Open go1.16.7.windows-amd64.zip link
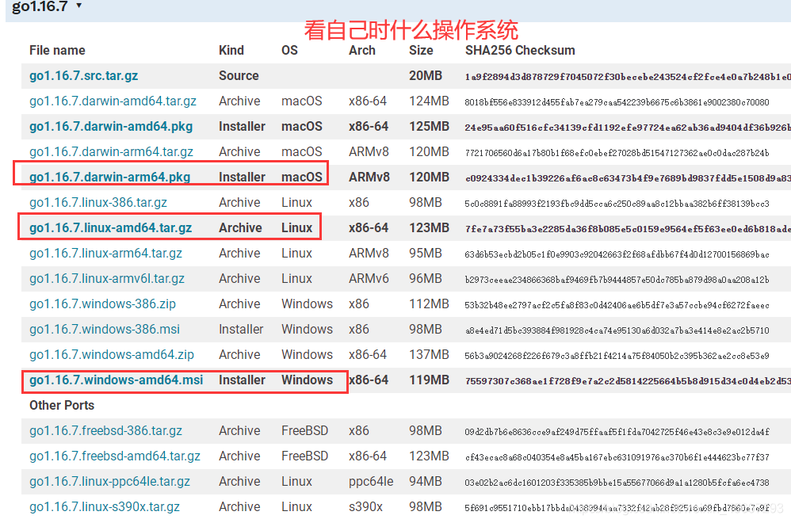 pos(112,354)
